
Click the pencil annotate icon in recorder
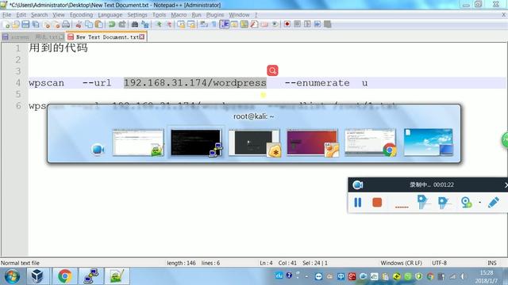493,203
